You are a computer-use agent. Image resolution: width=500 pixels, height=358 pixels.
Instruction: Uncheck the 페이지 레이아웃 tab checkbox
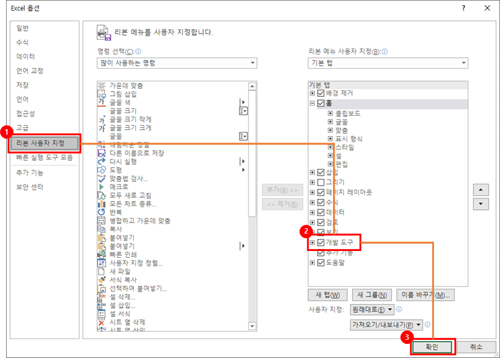[321, 192]
